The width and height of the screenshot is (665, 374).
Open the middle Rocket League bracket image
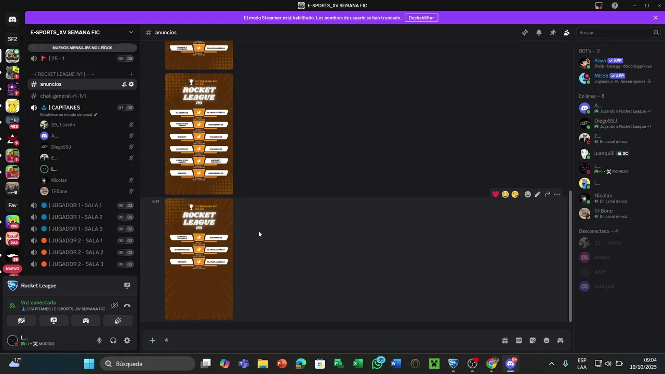click(199, 134)
